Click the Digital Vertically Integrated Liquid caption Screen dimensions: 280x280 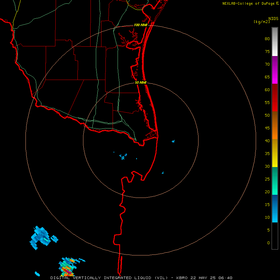(109, 278)
